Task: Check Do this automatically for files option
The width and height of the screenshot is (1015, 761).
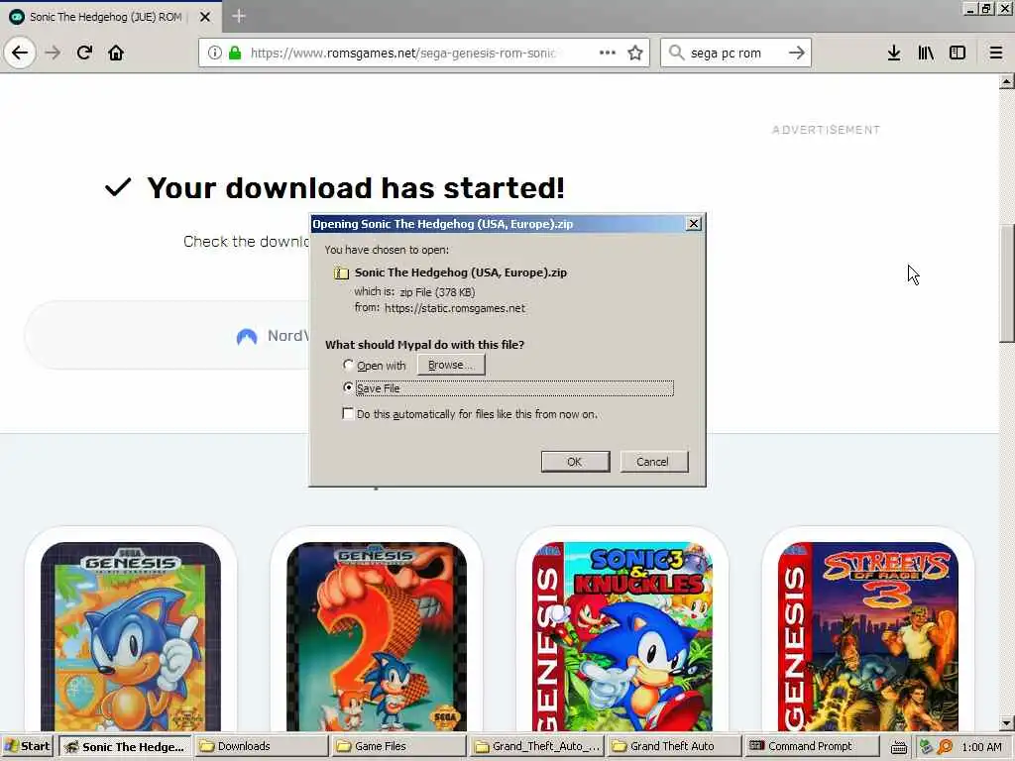Action: coord(348,413)
